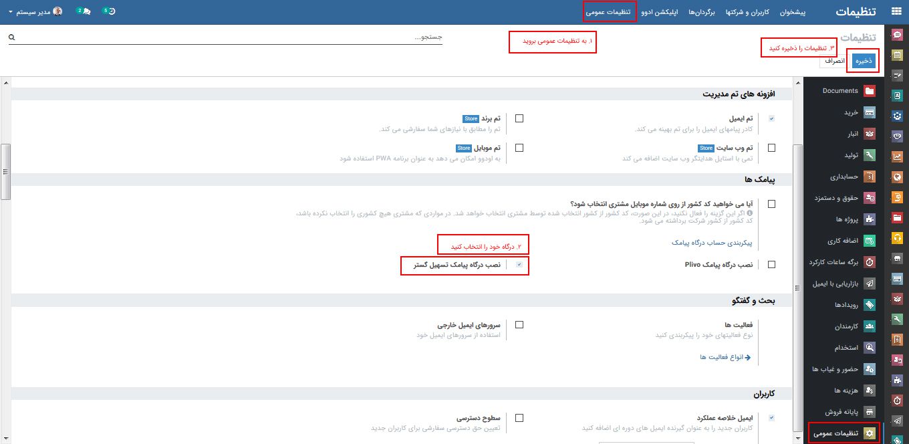The height and width of the screenshot is (444, 909).
Task: Click the بازاریابی با ایمیل module icon
Action: [x=869, y=284]
